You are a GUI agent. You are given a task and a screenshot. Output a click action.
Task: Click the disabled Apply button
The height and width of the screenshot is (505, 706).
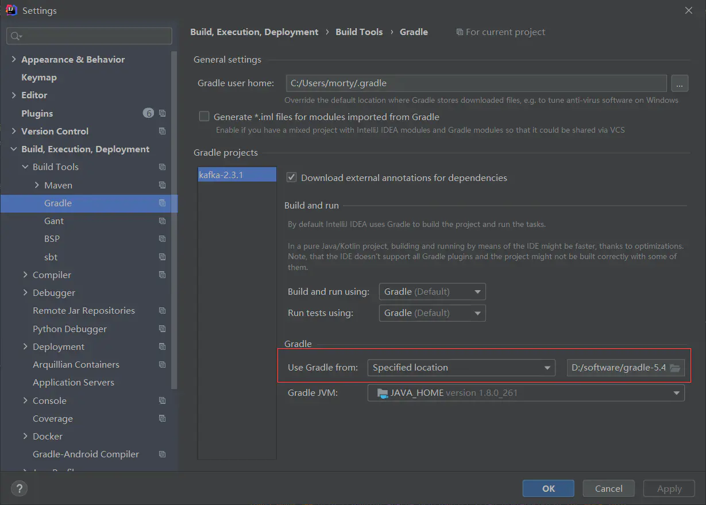click(x=669, y=489)
